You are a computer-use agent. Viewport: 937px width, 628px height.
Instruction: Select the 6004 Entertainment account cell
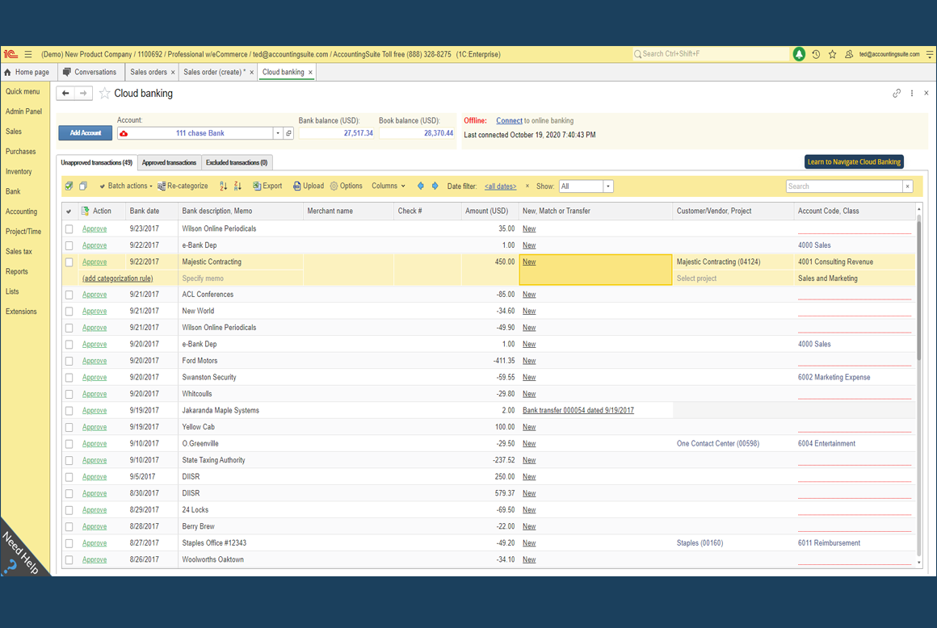pos(854,444)
